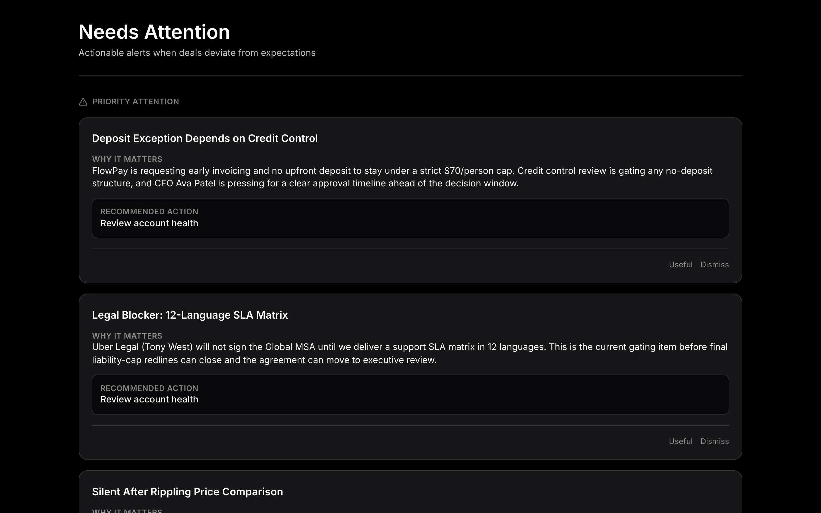The image size is (821, 513).
Task: Mark the Legal Blocker alert as Useful
Action: pyautogui.click(x=680, y=441)
